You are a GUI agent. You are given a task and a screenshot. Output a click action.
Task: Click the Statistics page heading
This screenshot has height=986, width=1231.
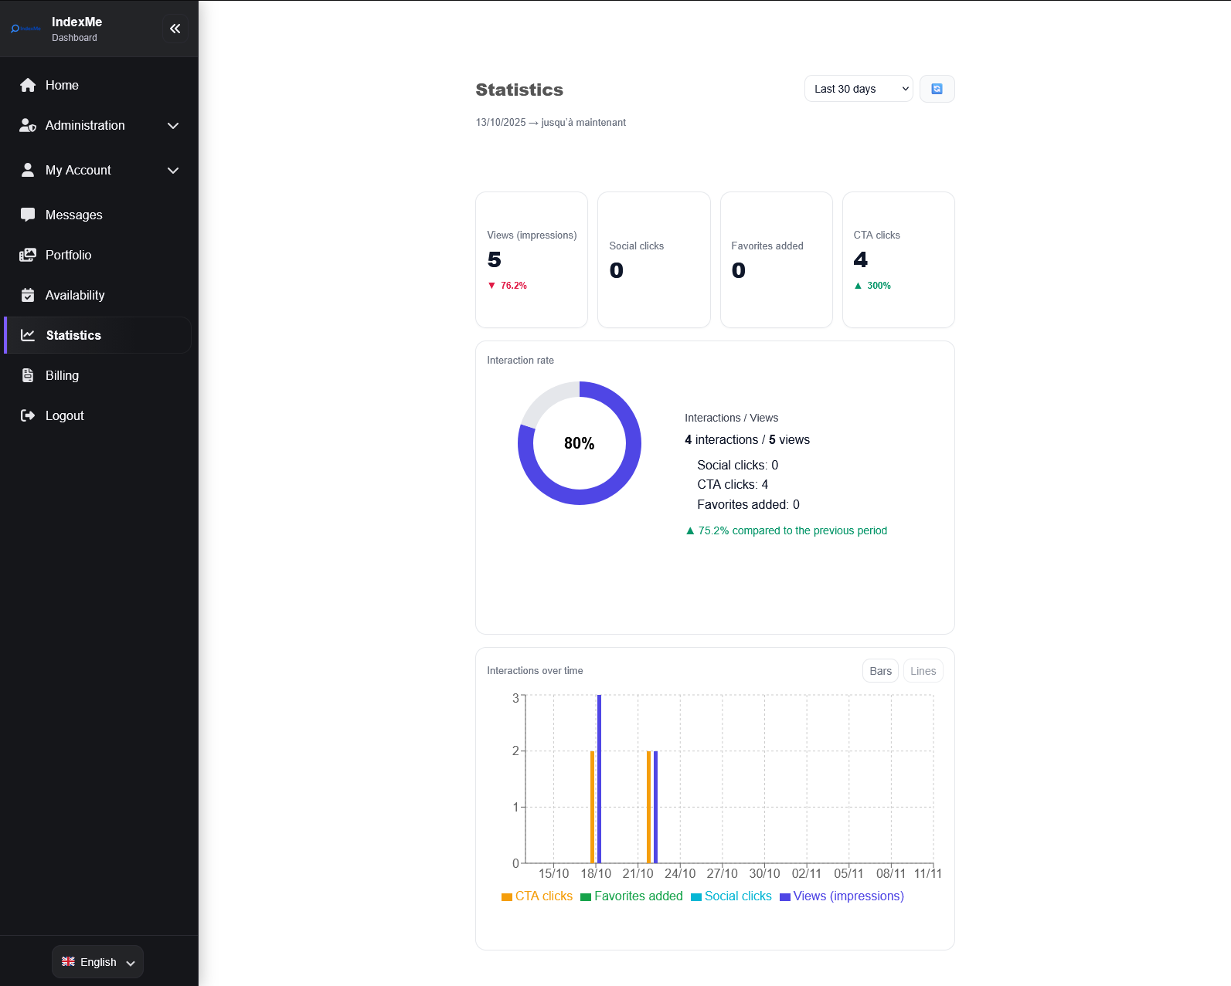(x=519, y=90)
